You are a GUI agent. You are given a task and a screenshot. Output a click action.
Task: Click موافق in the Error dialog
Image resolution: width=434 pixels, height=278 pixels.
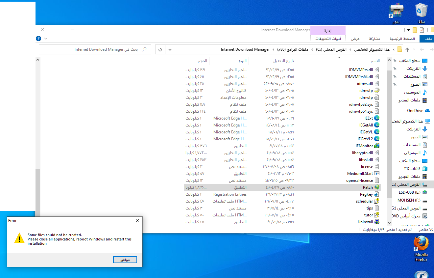pos(125,260)
